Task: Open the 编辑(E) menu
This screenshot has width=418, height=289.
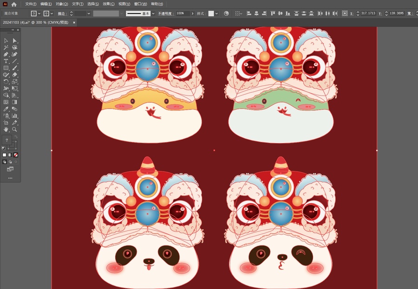Action: point(46,4)
